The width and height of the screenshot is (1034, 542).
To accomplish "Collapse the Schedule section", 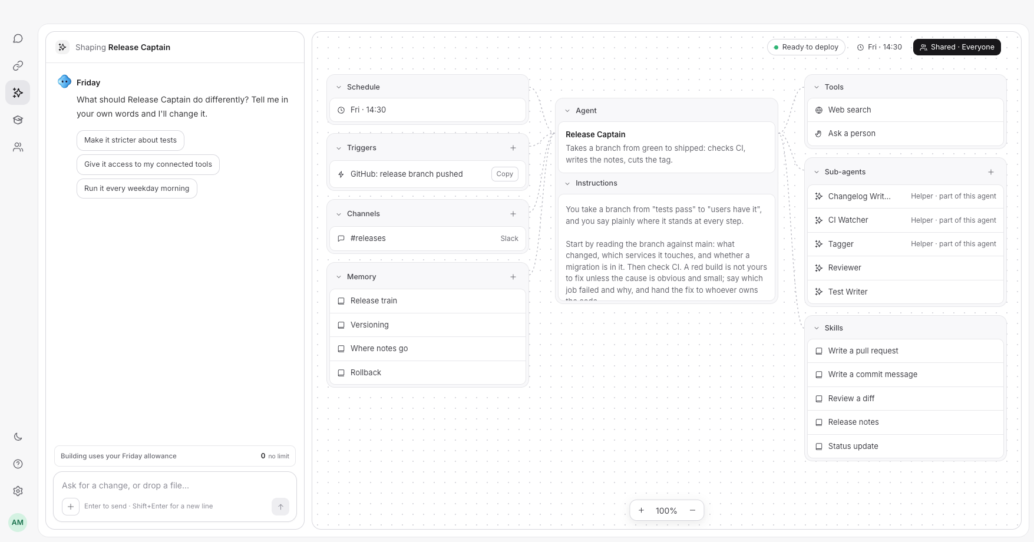I will tap(339, 87).
